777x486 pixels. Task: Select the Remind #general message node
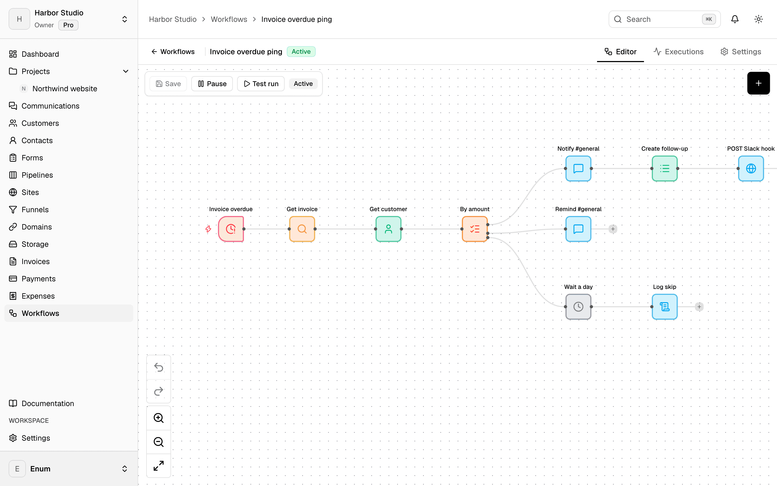click(578, 229)
